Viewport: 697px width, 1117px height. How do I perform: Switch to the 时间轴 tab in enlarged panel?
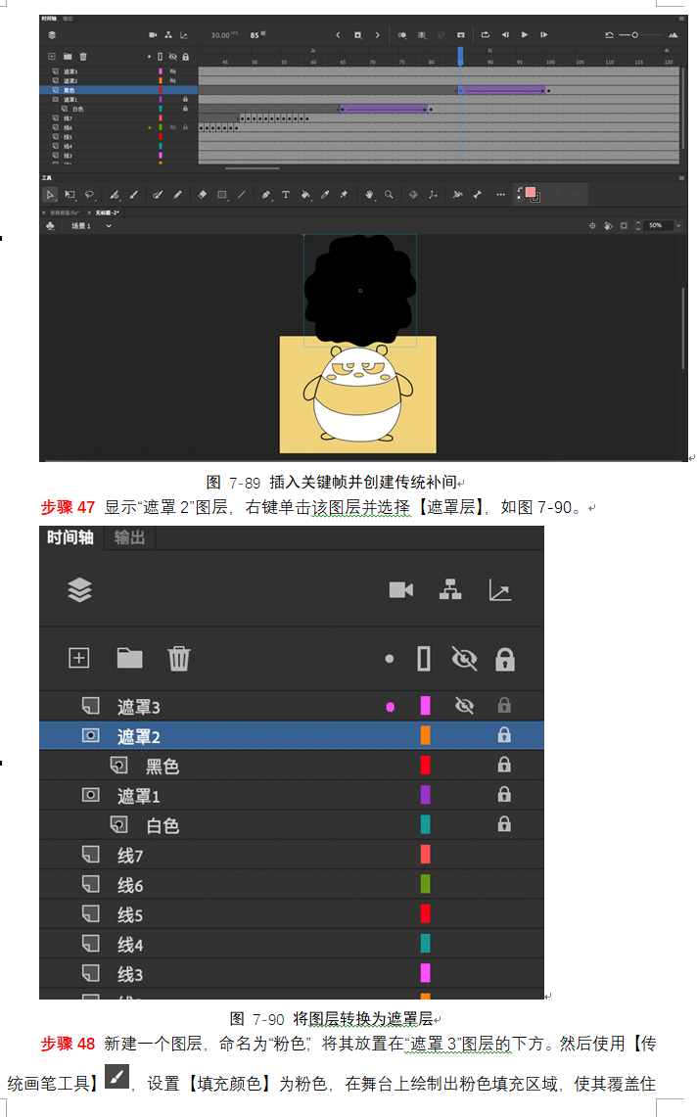click(x=70, y=537)
